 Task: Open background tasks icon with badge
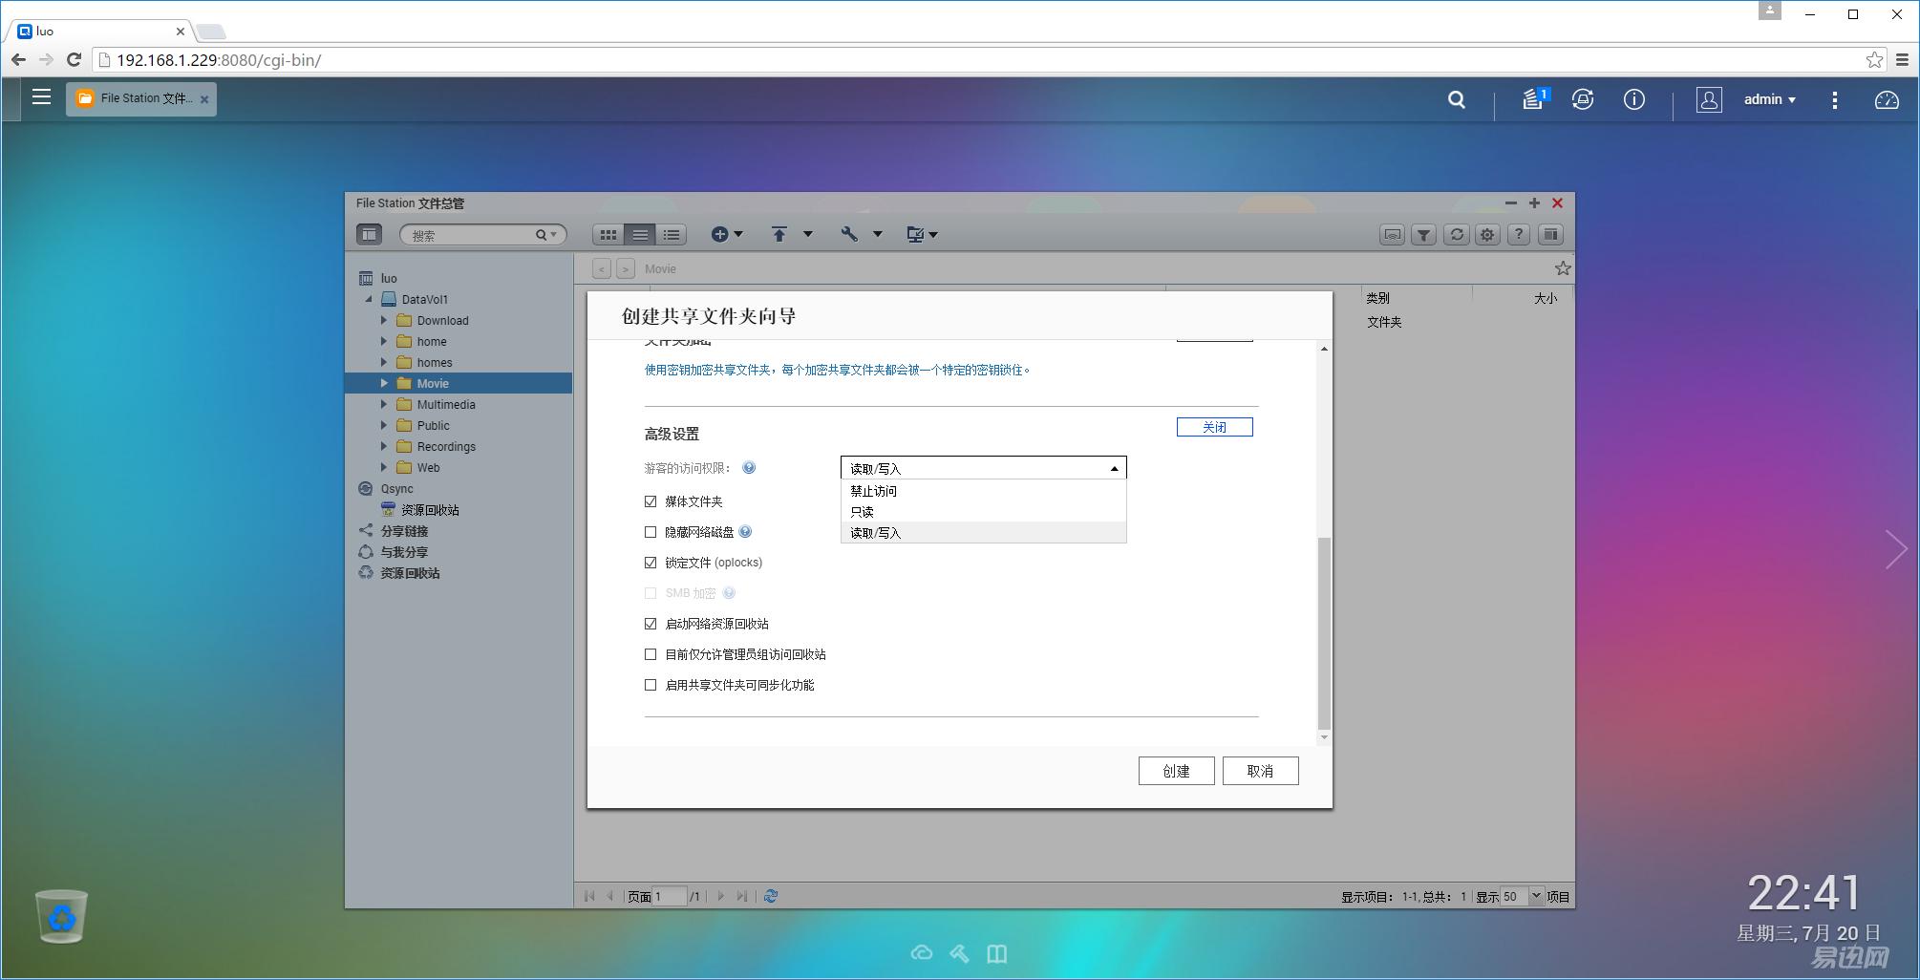click(x=1535, y=98)
